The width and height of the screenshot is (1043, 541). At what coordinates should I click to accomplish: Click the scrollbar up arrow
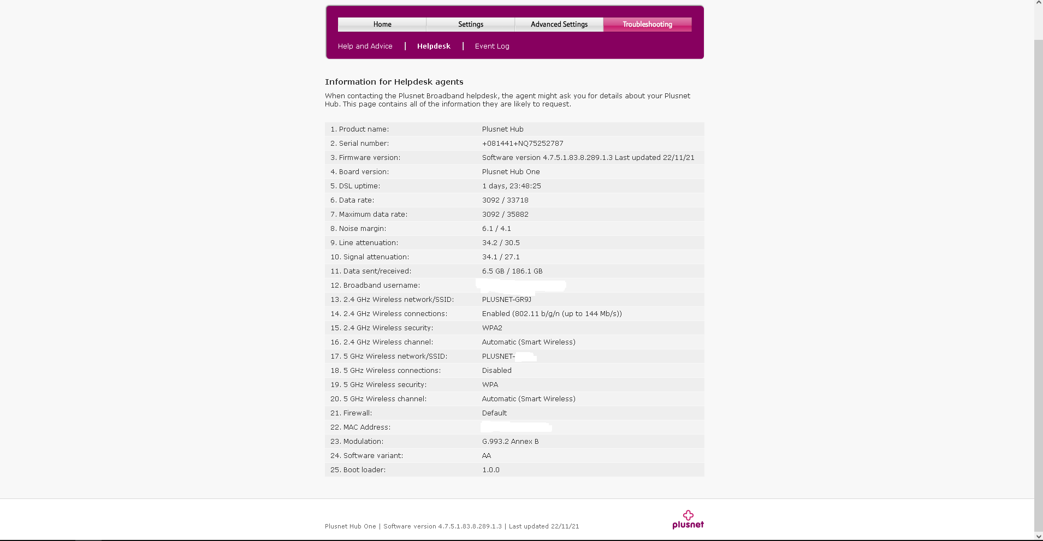[1038, 3]
